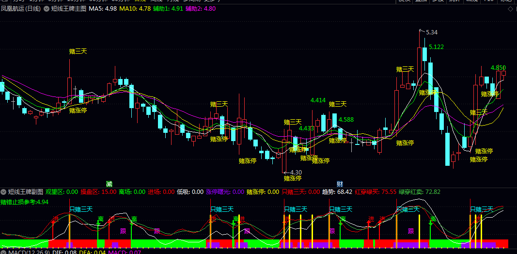Click the 赌错止损参考:4.94 text

tap(25, 202)
